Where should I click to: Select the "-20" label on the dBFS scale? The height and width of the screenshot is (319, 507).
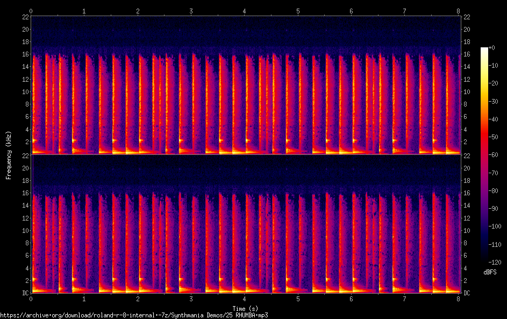click(x=494, y=83)
